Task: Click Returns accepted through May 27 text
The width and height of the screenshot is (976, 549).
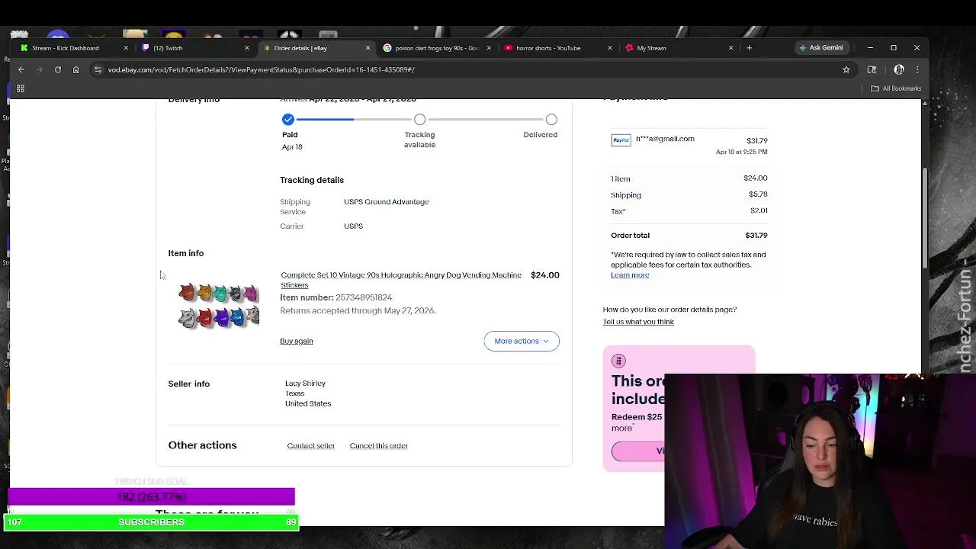Action: [x=358, y=310]
